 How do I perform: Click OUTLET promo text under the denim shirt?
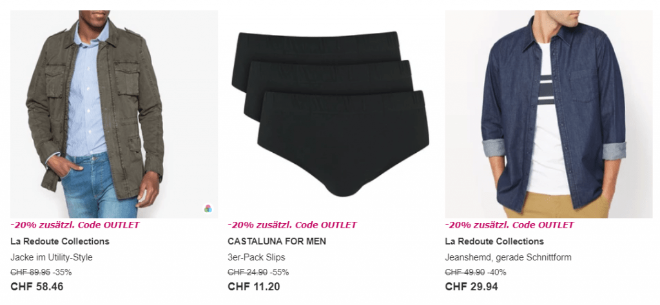click(x=509, y=225)
